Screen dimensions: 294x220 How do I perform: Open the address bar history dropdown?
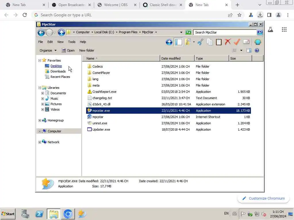[x=181, y=32]
